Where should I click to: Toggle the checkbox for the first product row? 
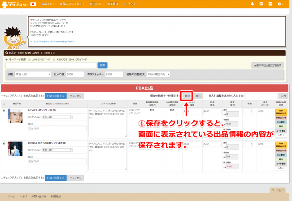pyautogui.click(x=4, y=110)
